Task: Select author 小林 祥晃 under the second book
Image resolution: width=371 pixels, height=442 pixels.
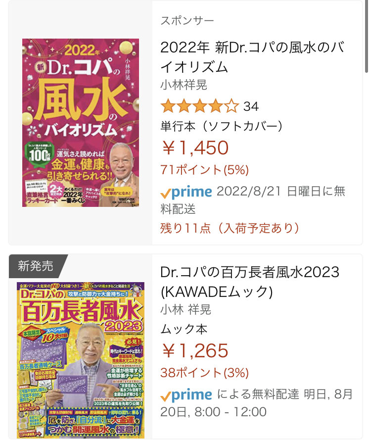Action: coord(185,309)
